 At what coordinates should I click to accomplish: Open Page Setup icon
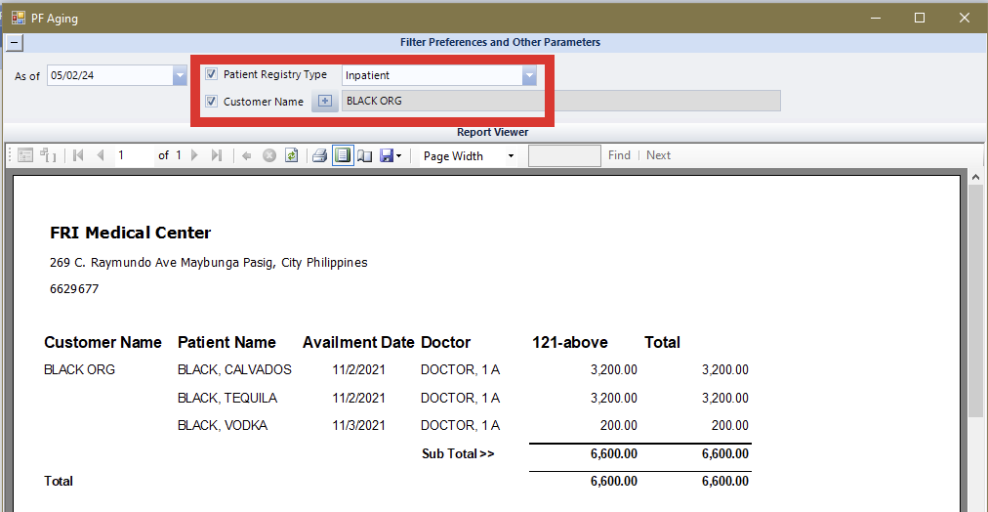tap(364, 155)
